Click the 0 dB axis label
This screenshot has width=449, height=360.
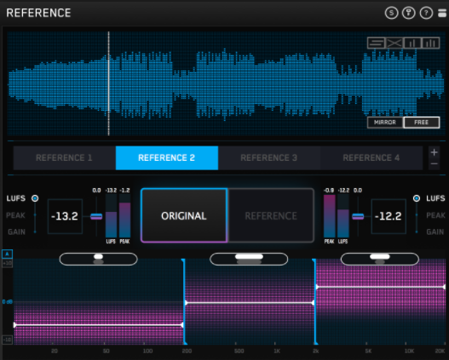coord(7,301)
